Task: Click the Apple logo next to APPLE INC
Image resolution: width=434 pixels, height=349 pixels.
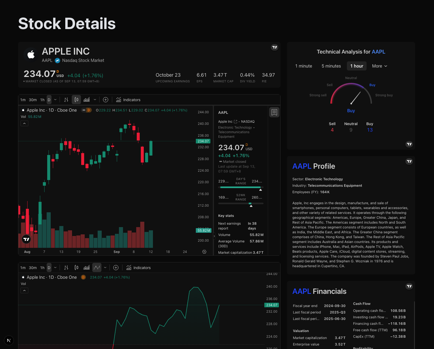Action: (31, 55)
